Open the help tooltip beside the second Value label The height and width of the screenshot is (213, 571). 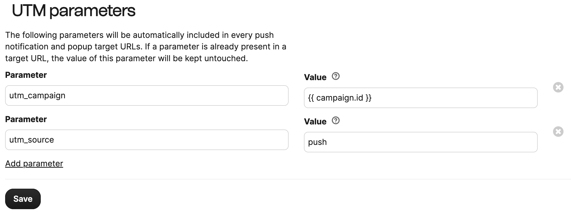pos(336,120)
